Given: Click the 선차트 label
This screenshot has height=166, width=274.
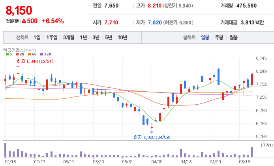Looking at the screenshot, I should tap(23, 37).
